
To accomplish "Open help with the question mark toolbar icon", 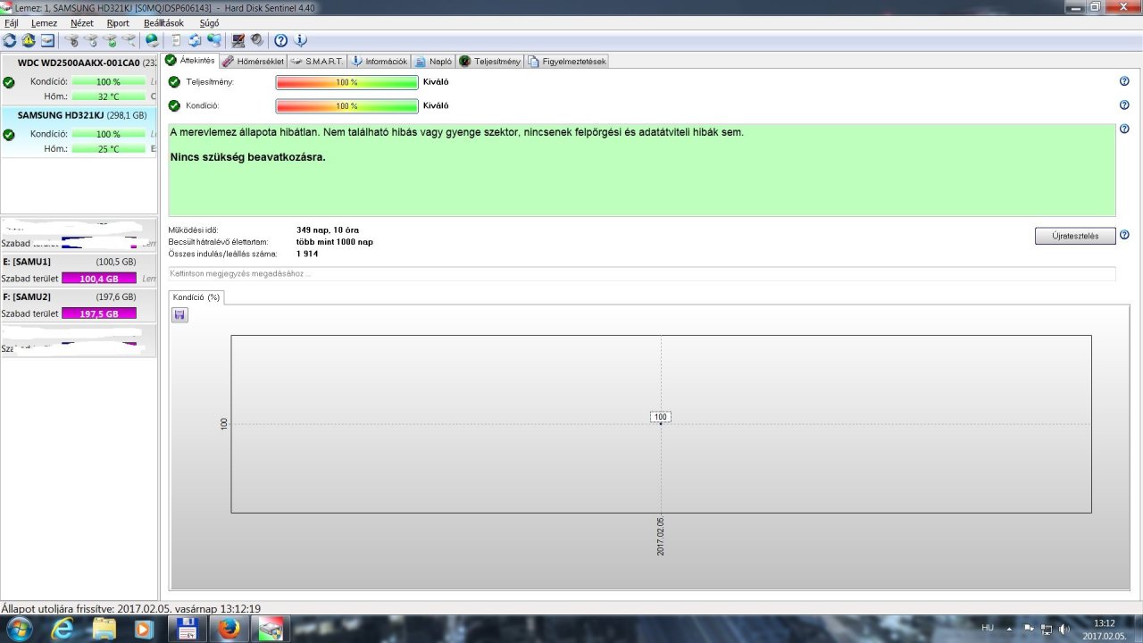I will point(280,40).
